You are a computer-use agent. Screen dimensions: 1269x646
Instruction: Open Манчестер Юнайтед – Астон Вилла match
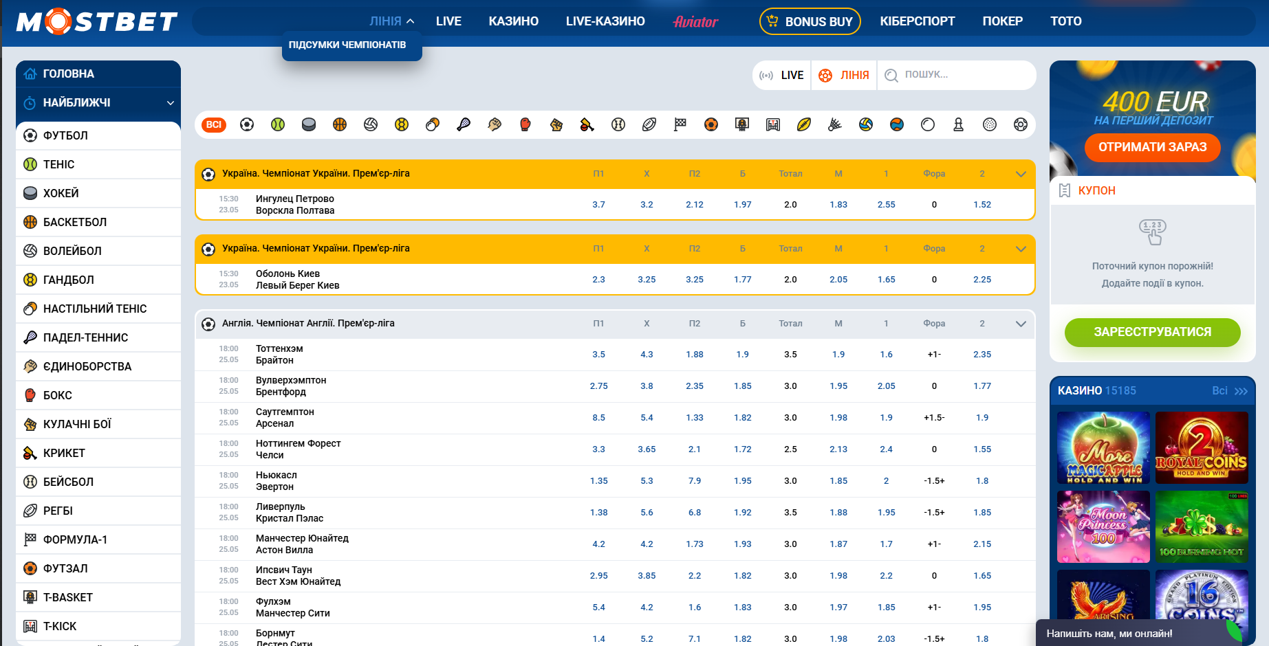[x=302, y=544]
